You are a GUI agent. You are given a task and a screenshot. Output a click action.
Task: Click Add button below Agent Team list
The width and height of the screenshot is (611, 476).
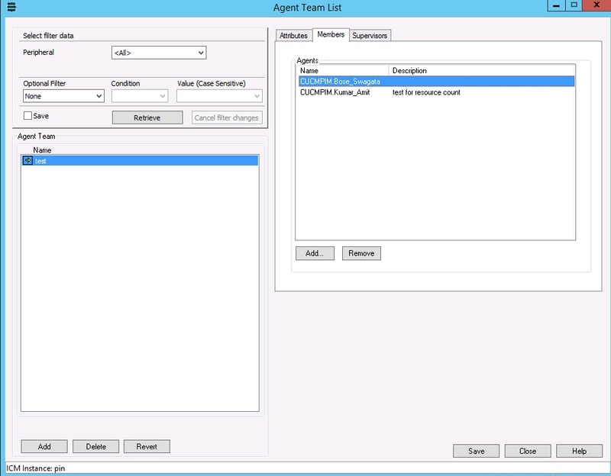click(x=44, y=446)
